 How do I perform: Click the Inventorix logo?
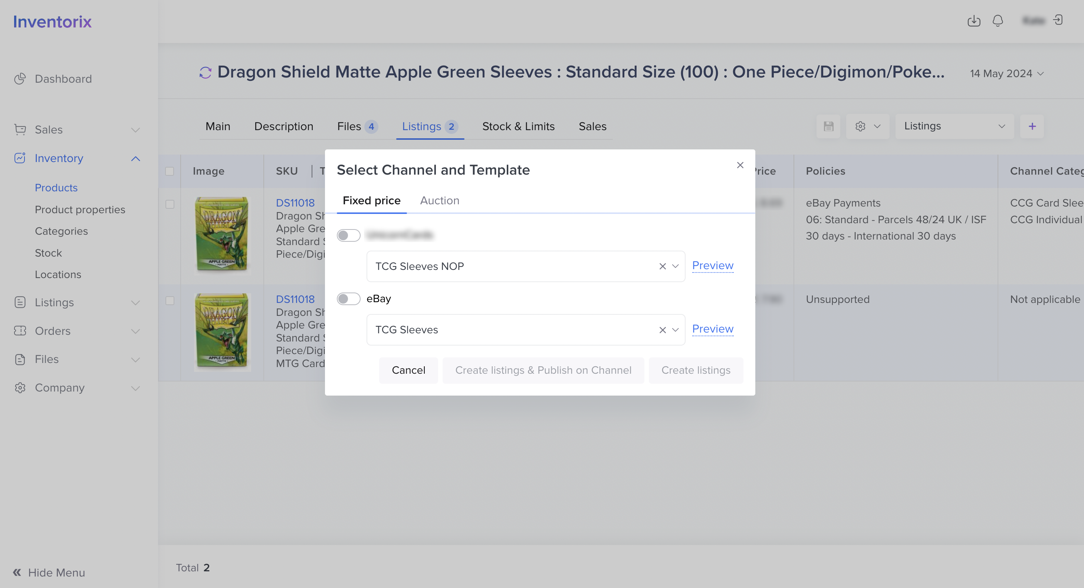pyautogui.click(x=52, y=22)
